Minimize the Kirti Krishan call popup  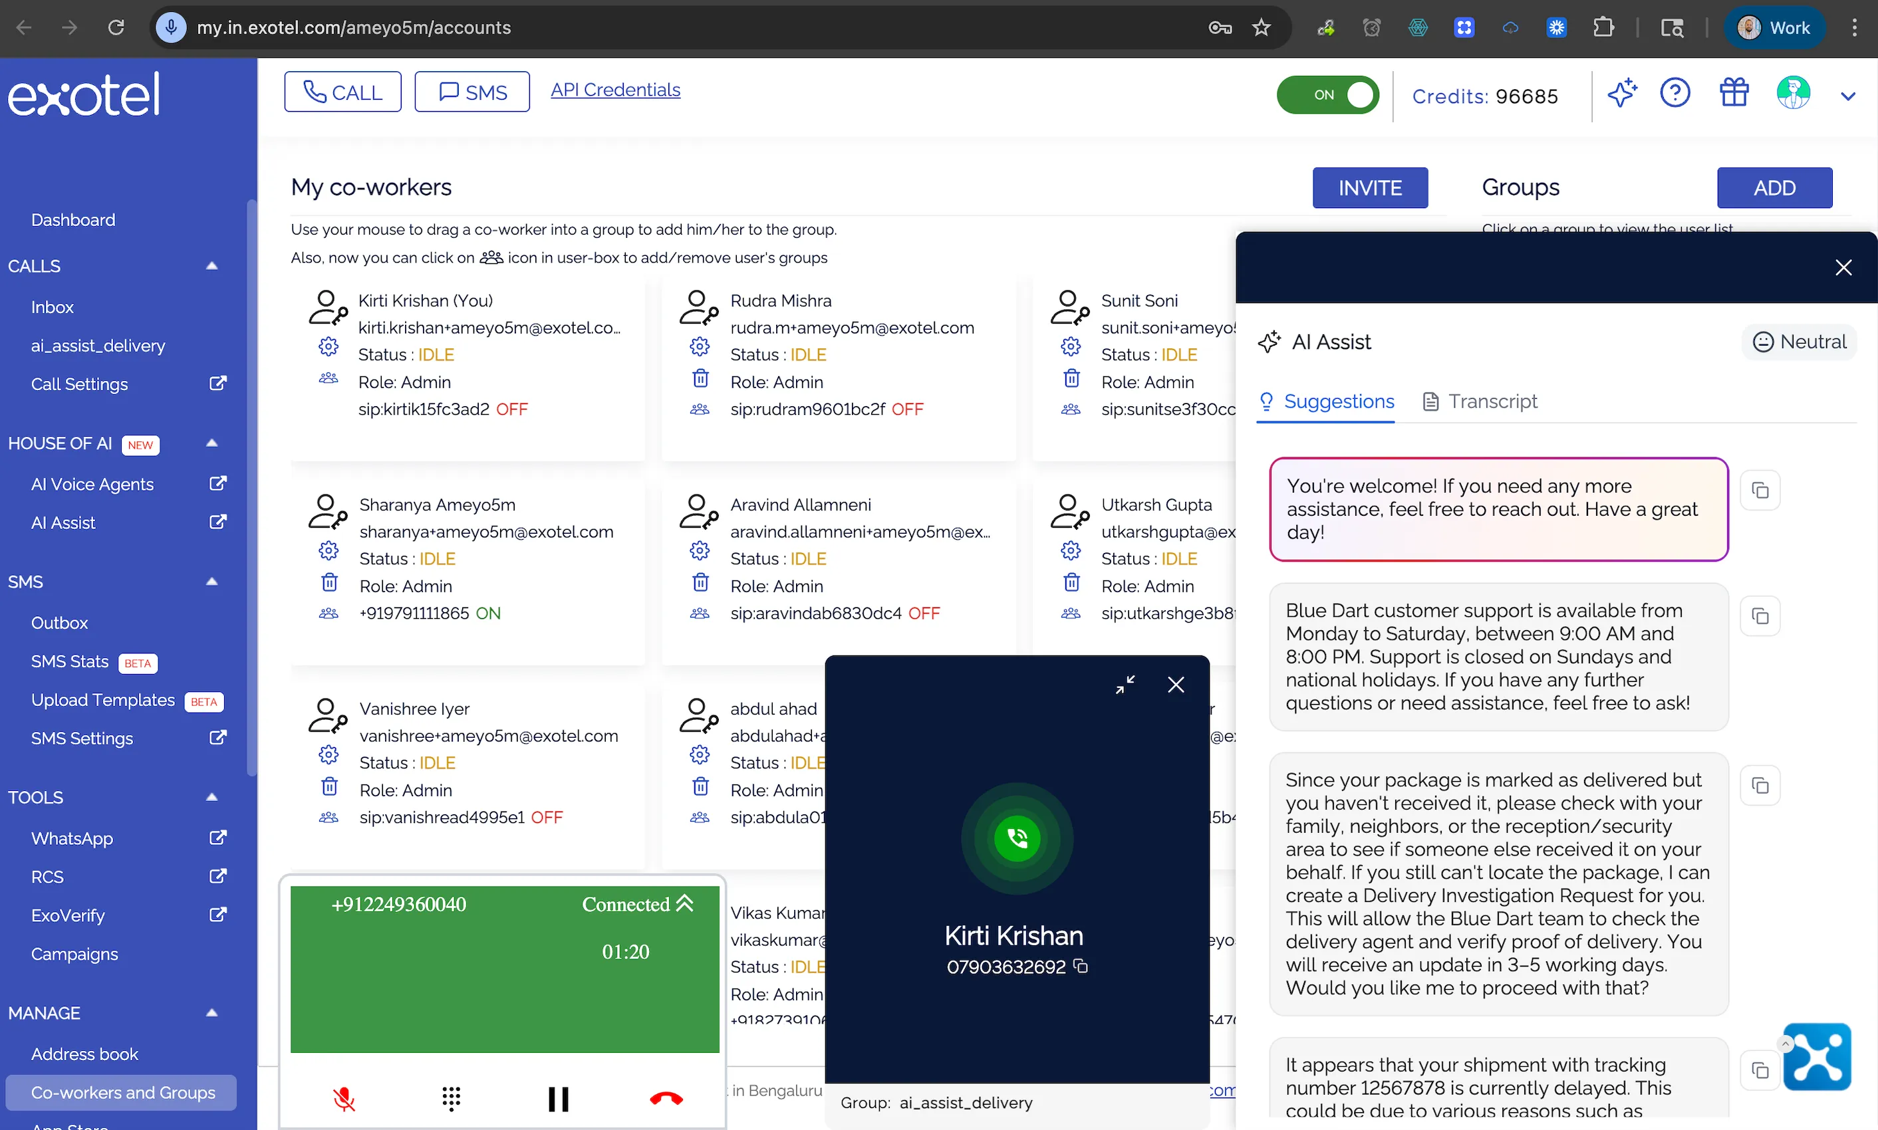point(1125,685)
